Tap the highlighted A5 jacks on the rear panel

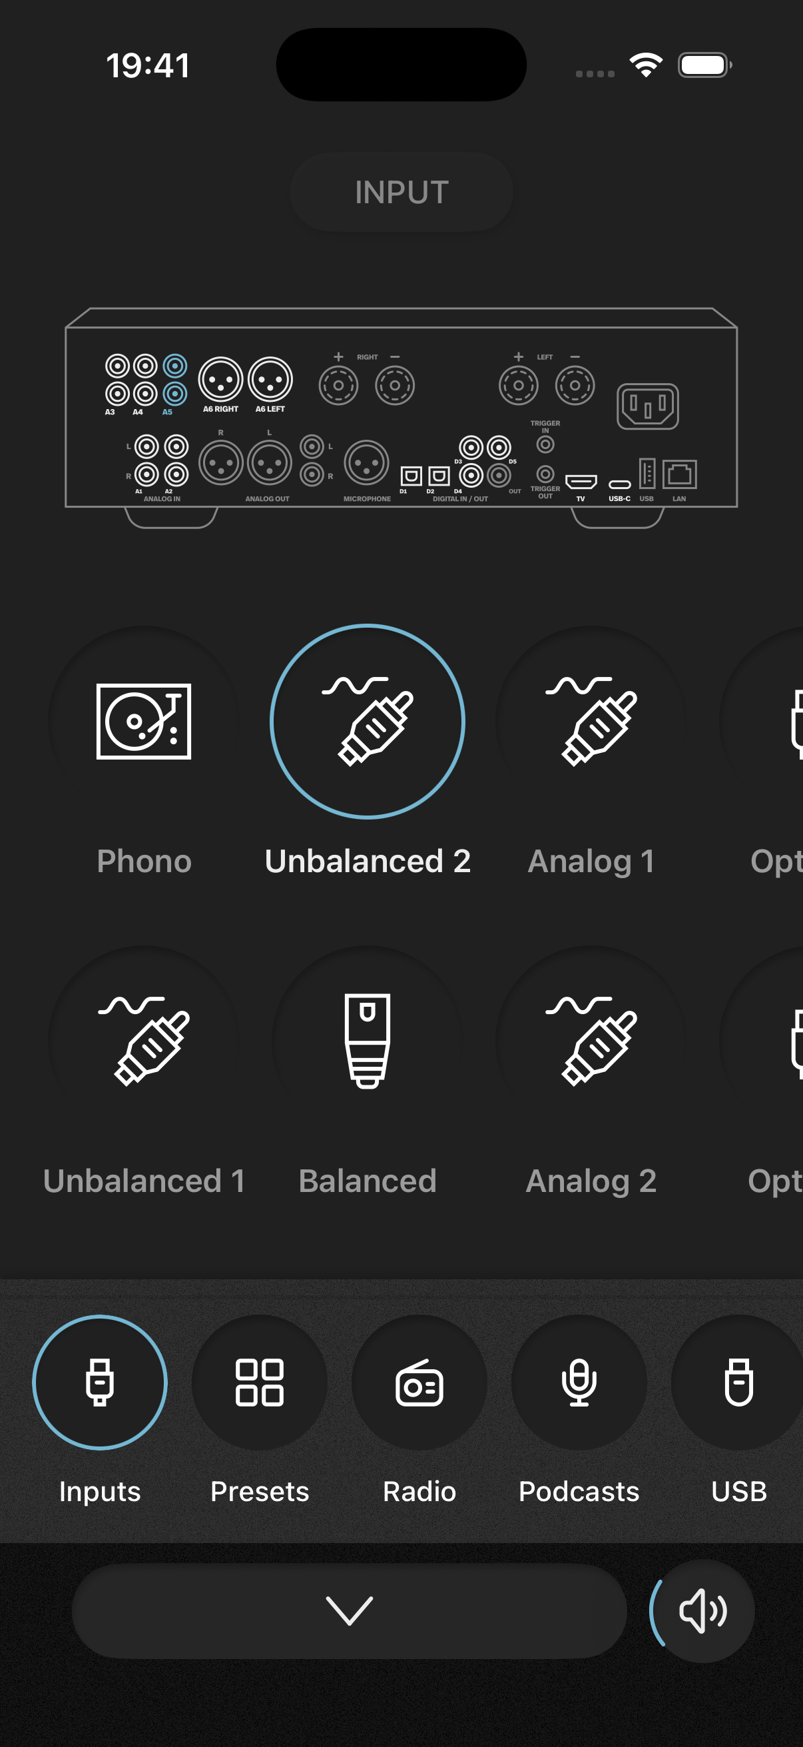tap(175, 380)
